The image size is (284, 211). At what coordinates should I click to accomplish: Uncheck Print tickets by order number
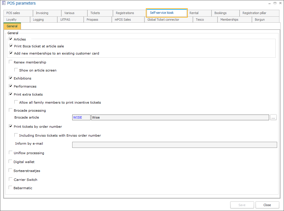tap(11, 126)
